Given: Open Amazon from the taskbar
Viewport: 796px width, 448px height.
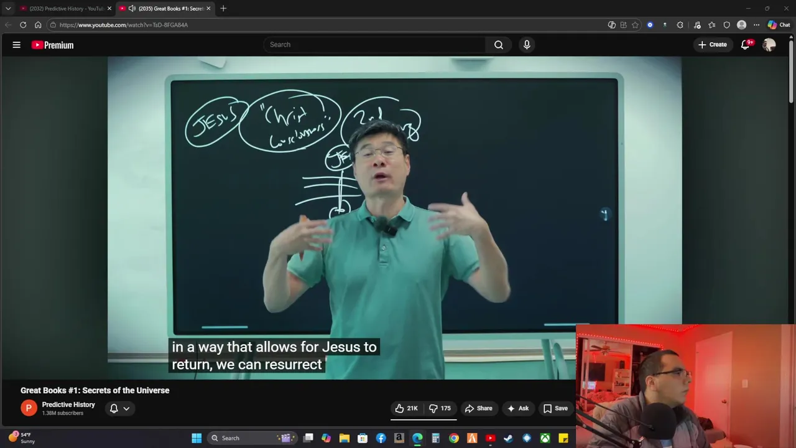Looking at the screenshot, I should pyautogui.click(x=399, y=438).
